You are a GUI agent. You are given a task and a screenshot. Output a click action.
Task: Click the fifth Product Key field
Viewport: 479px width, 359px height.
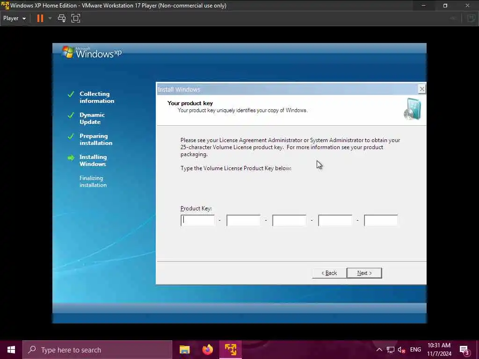tap(381, 220)
